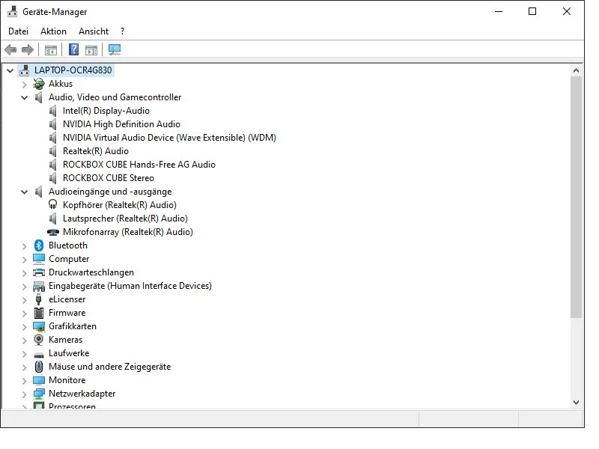599x449 pixels.
Task: Click the scrollbar up arrow
Action: [x=577, y=70]
